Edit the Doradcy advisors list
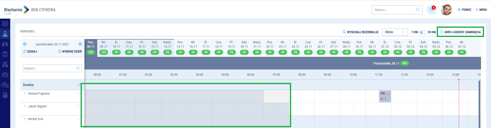 pos(79,85)
